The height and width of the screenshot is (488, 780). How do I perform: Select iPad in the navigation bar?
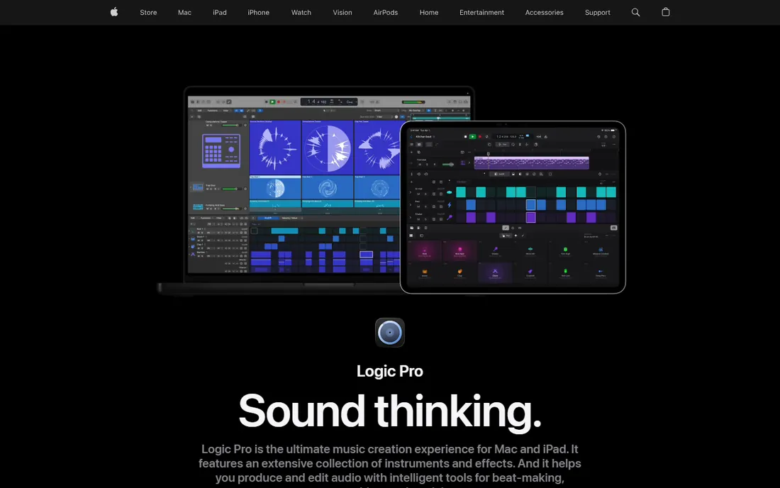(x=219, y=13)
